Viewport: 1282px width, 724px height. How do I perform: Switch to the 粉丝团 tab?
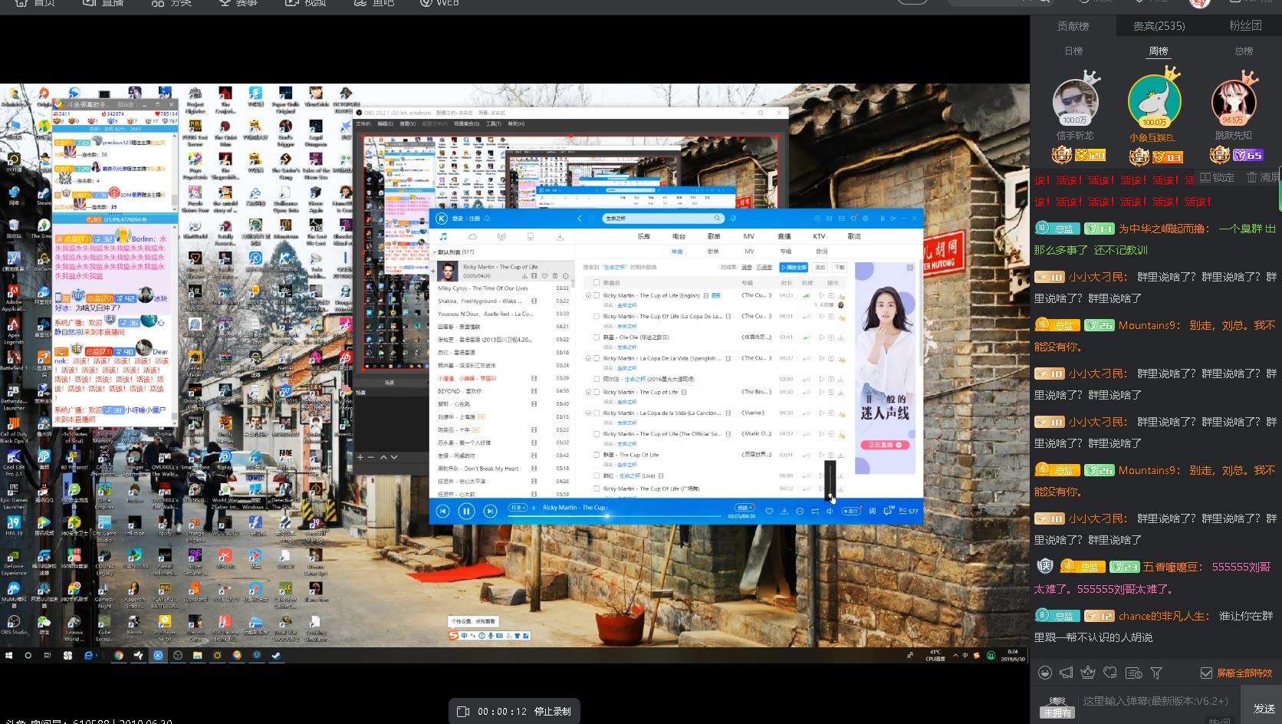[x=1245, y=25]
